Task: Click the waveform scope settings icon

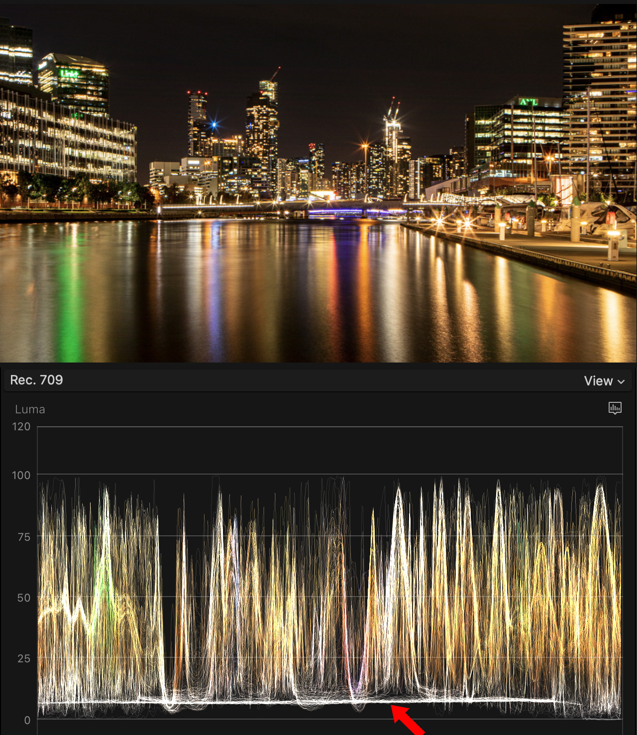Action: pos(615,408)
